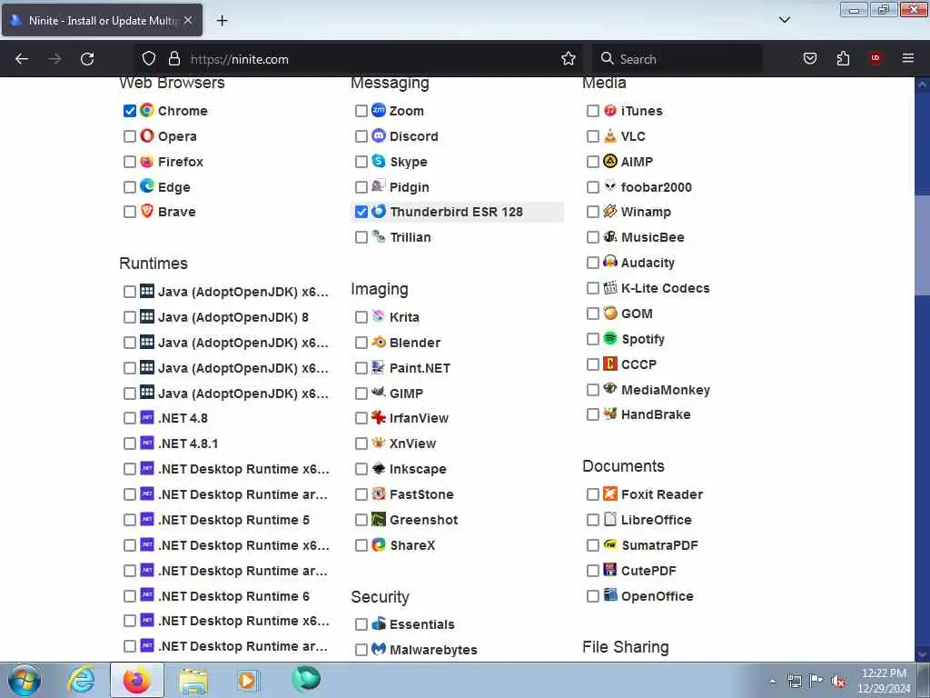
Task: Open a new tab
Action: tap(222, 21)
